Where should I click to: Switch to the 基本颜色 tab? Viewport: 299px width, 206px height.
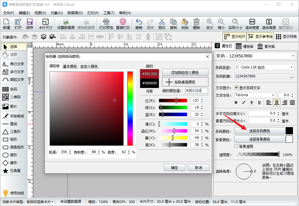(70, 66)
